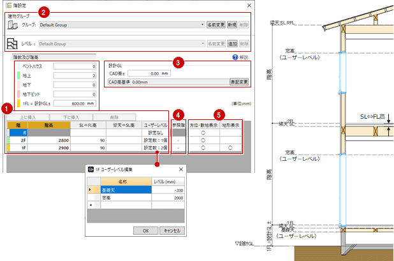
Task: Click the 階設定 window title icon
Action: (x=7, y=5)
